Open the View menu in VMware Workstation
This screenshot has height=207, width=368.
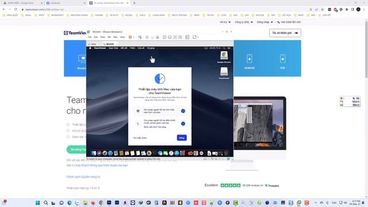point(102,37)
